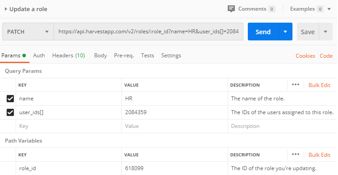Screen dimensions: 338x175
Task: Click the request URL input field
Action: pos(149,32)
